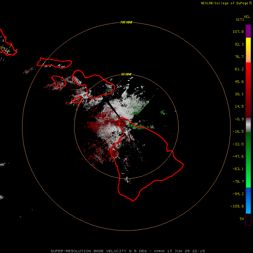
Task: Click the VEL legend title
Action: coord(247,17)
